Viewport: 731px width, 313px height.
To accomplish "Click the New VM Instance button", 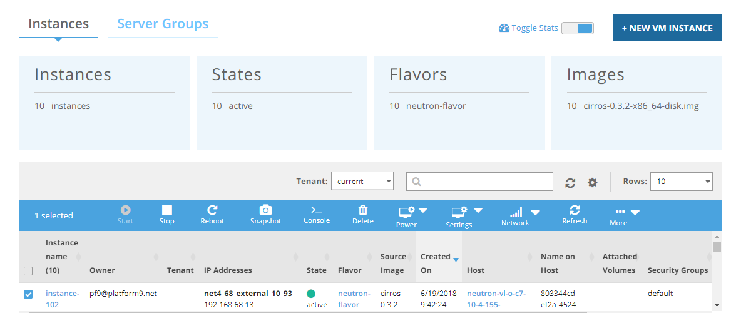I will coord(667,28).
